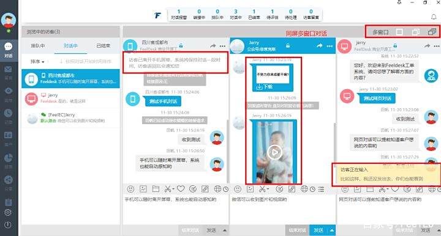Switch to two-window chat layout
Image resolution: width=441 pixels, height=236 pixels.
point(415,32)
